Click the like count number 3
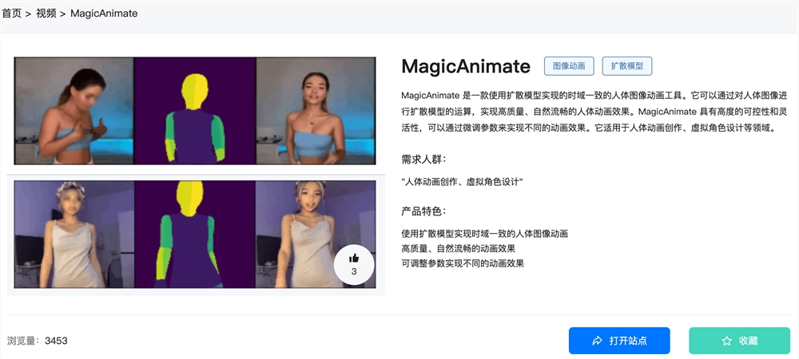 click(354, 271)
